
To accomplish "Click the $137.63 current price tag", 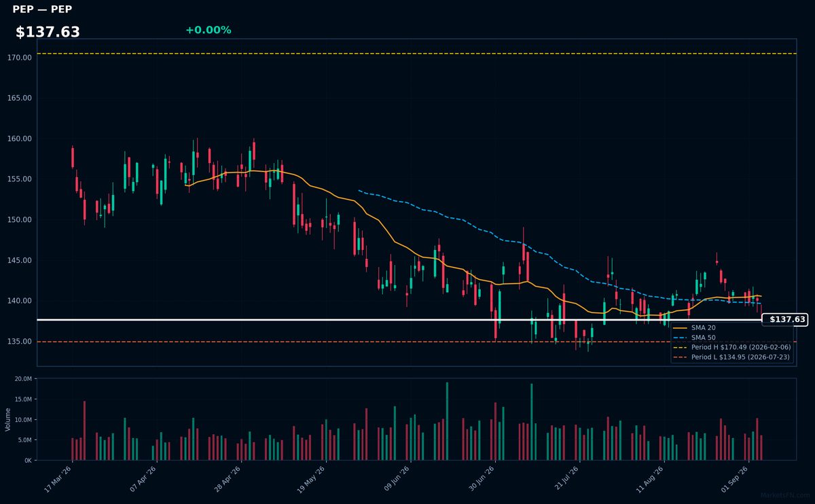I will (786, 319).
